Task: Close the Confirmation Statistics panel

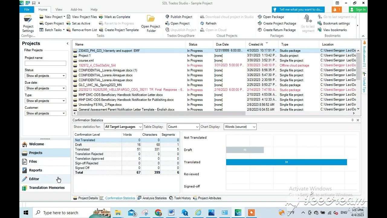Action: pyautogui.click(x=358, y=120)
